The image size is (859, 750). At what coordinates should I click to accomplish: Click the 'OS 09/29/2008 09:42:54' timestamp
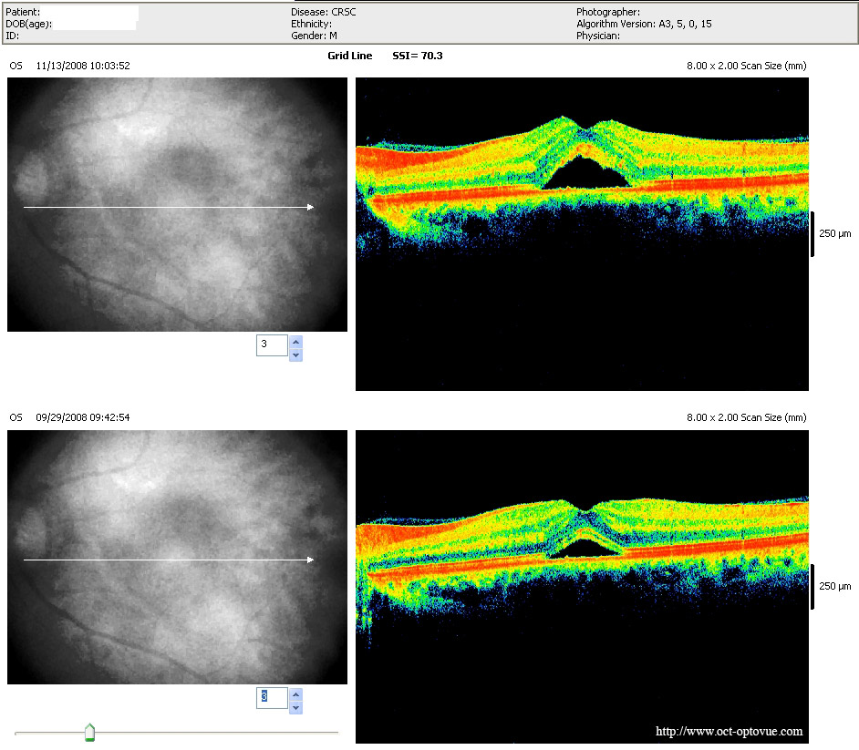pyautogui.click(x=69, y=417)
